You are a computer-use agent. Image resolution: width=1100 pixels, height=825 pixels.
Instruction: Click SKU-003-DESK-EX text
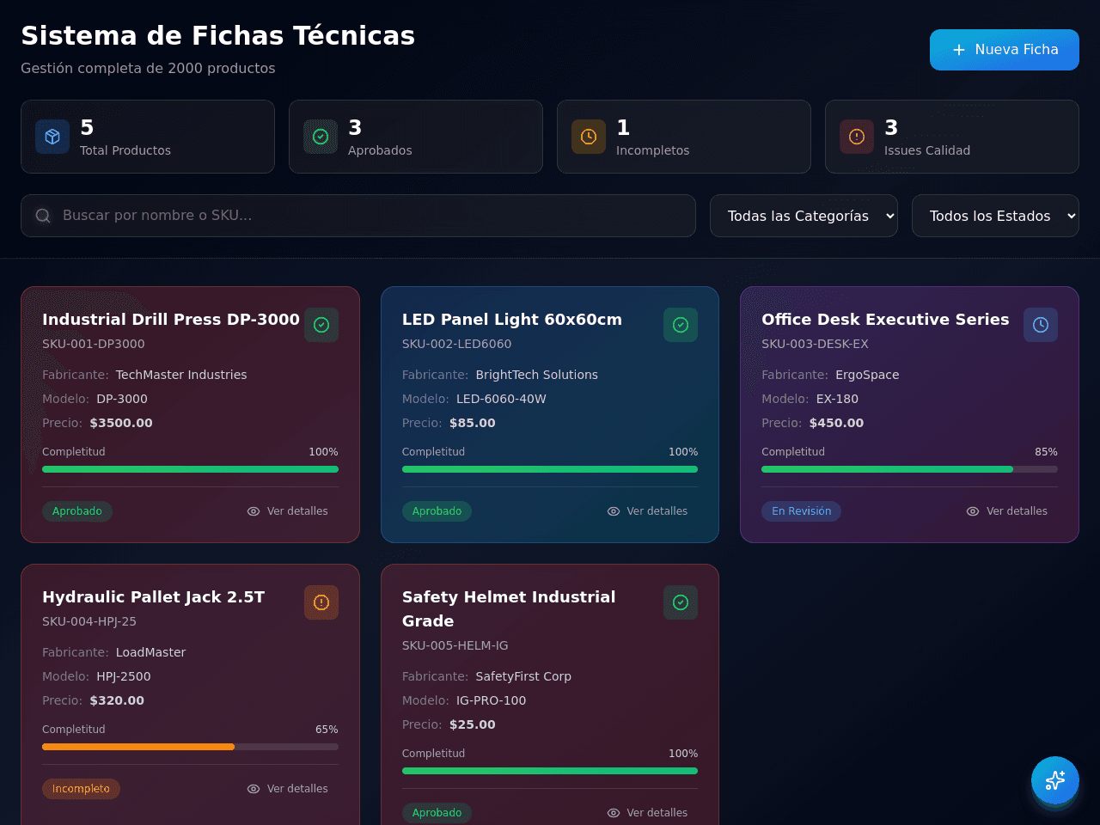click(x=815, y=344)
